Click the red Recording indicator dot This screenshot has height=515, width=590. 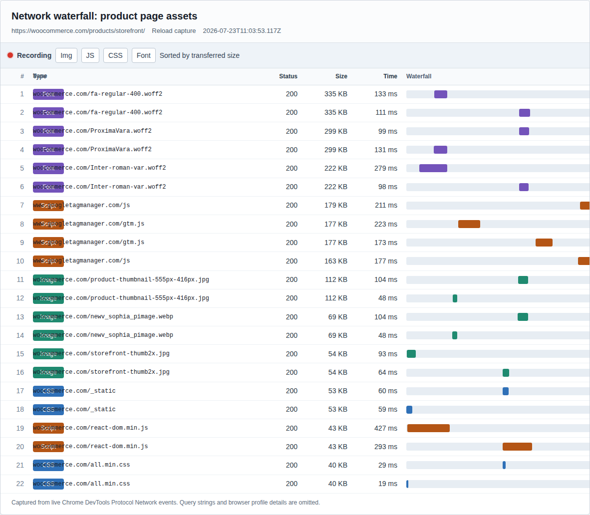pos(10,55)
